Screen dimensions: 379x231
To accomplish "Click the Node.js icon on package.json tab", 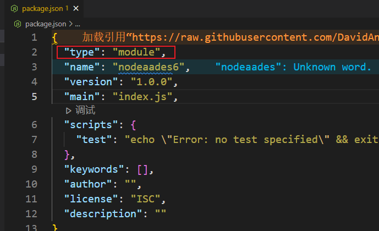I will coord(14,9).
